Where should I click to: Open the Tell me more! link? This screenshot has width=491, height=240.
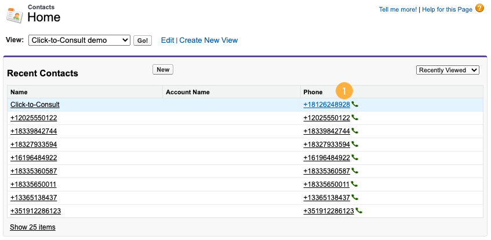pos(398,9)
